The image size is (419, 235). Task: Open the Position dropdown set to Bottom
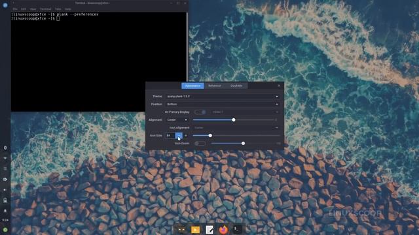point(223,104)
